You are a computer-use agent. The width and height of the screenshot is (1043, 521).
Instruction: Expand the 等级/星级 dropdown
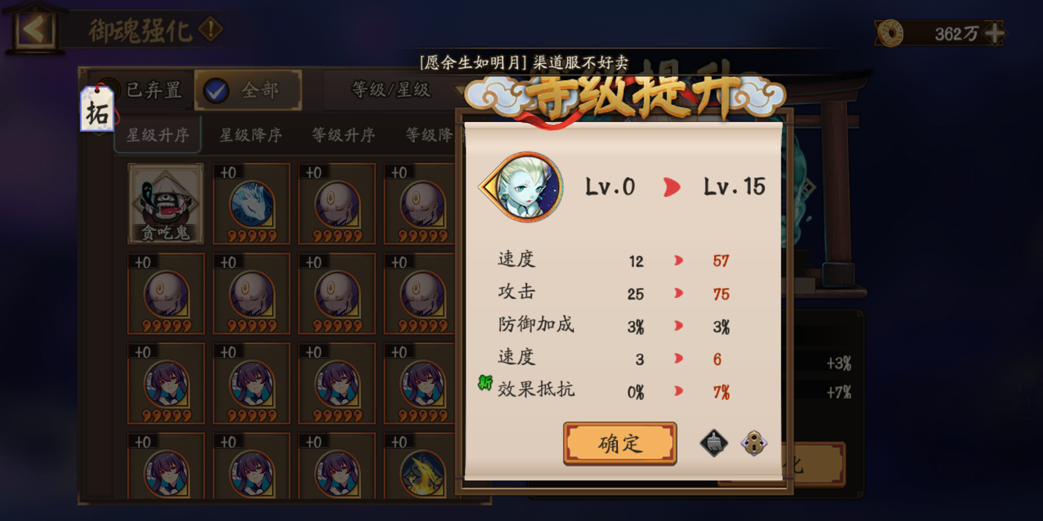point(391,90)
